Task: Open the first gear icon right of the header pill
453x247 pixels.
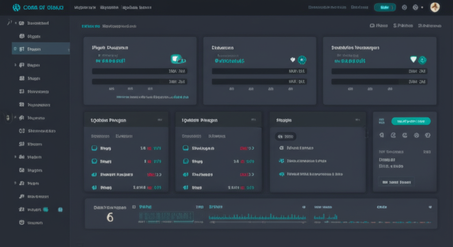Action: 404,8
